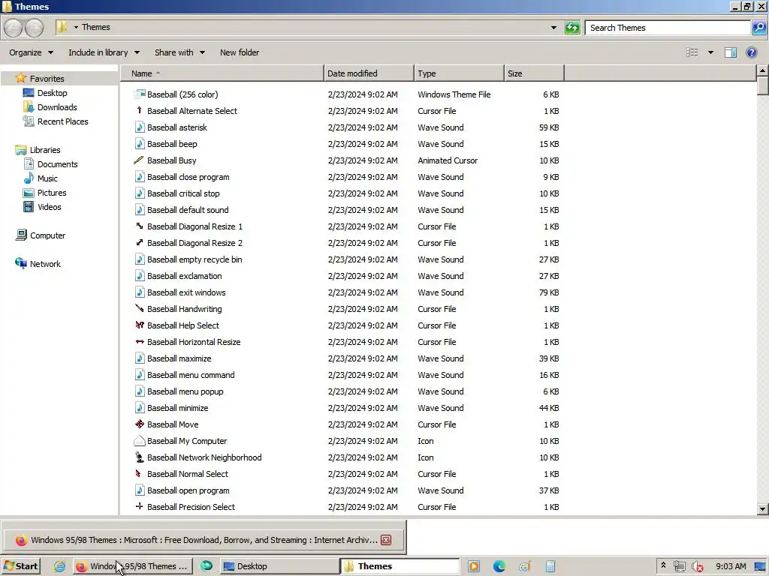Select the Baseball Move cursor icon
Image resolution: width=769 pixels, height=576 pixels.
coord(139,424)
